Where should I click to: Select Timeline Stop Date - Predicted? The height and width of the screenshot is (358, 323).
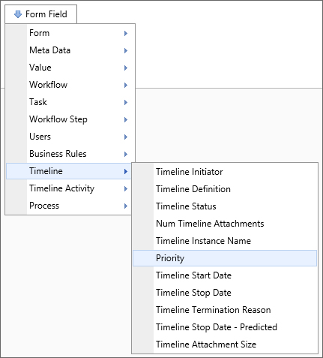click(x=225, y=327)
